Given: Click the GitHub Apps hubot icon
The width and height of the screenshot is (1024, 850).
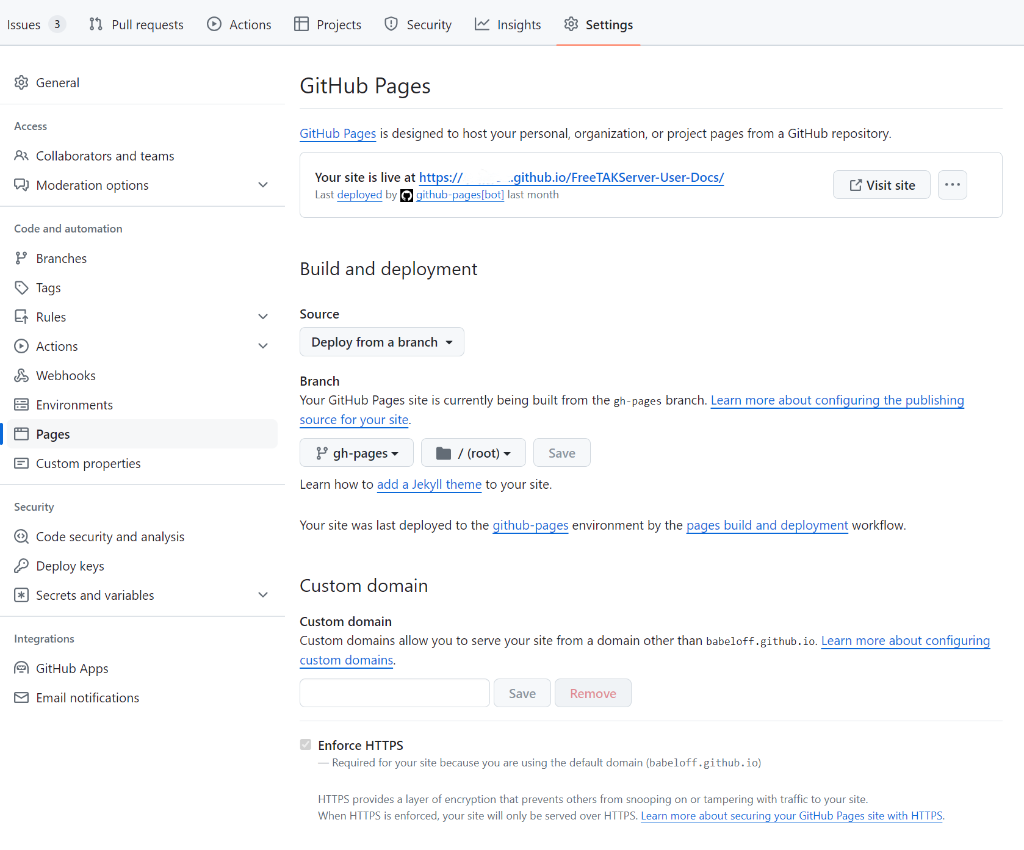Looking at the screenshot, I should pyautogui.click(x=21, y=668).
